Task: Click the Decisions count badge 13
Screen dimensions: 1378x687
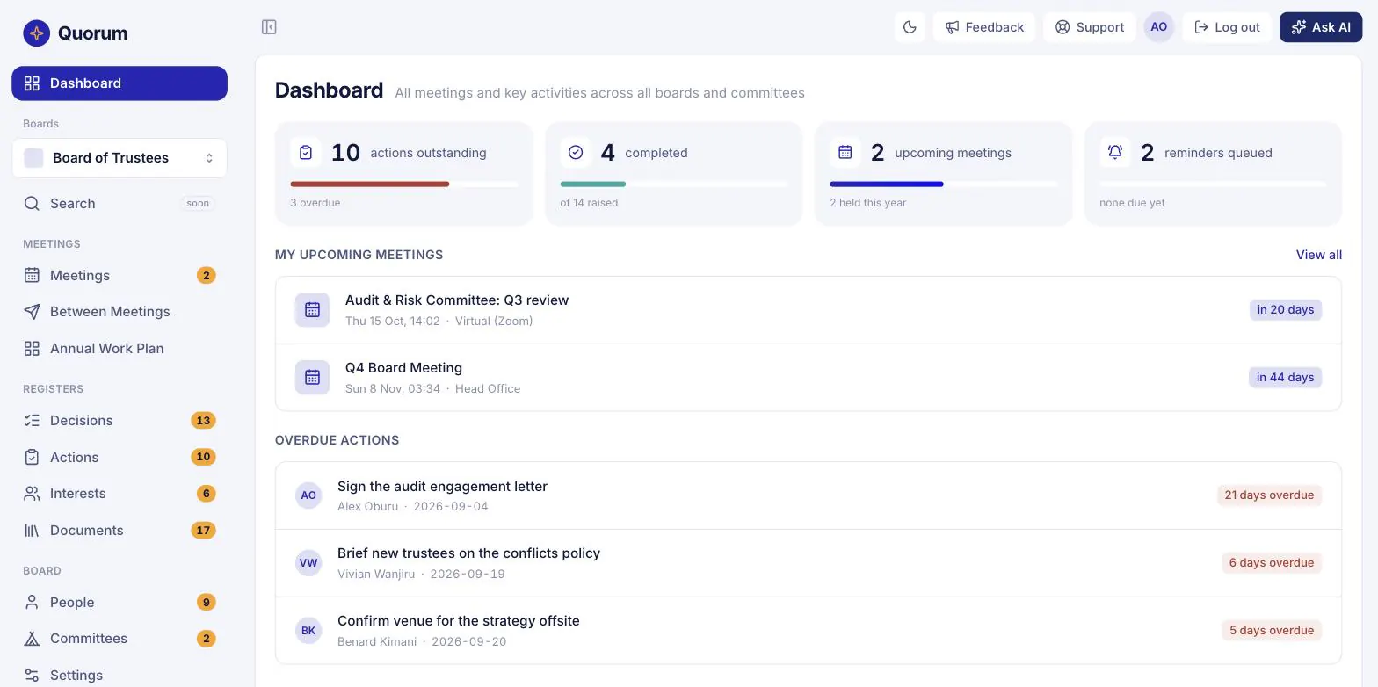Action: click(203, 421)
